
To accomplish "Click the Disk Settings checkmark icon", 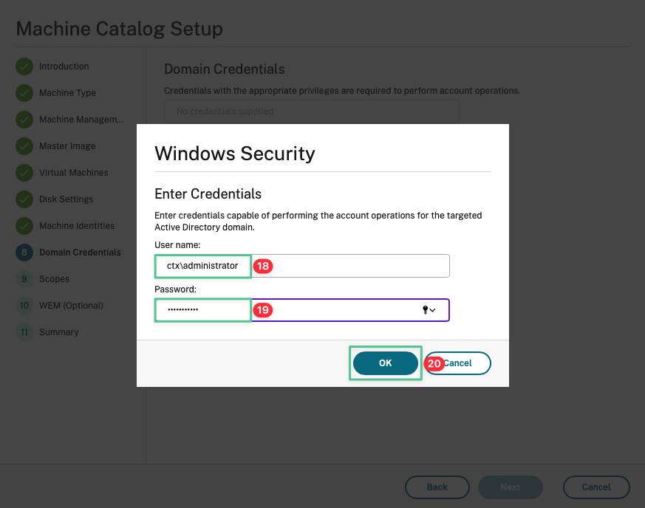I will pyautogui.click(x=24, y=199).
